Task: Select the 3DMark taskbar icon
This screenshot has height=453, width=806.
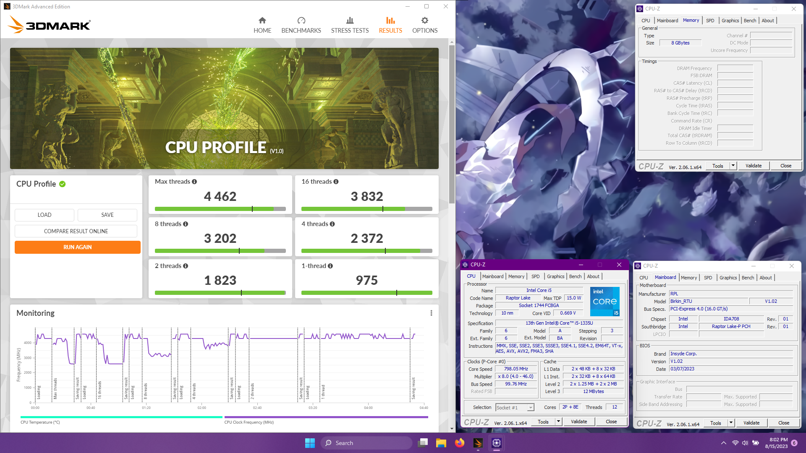Action: [x=478, y=443]
